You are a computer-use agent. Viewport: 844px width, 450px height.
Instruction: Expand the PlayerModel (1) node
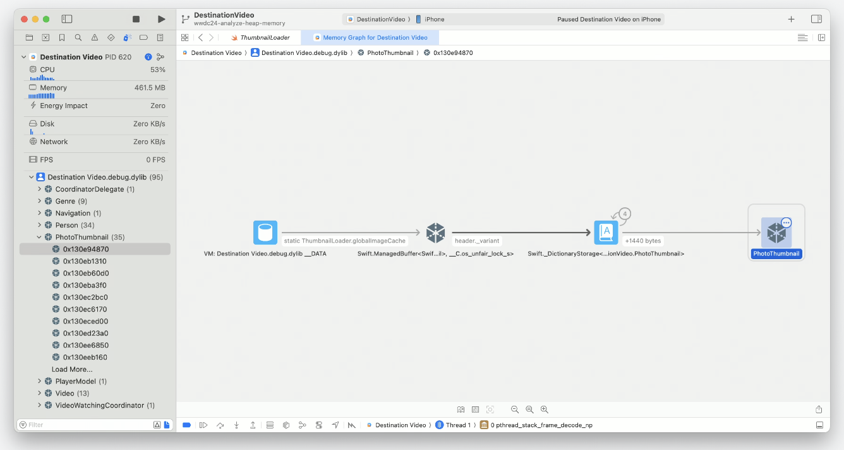[39, 381]
